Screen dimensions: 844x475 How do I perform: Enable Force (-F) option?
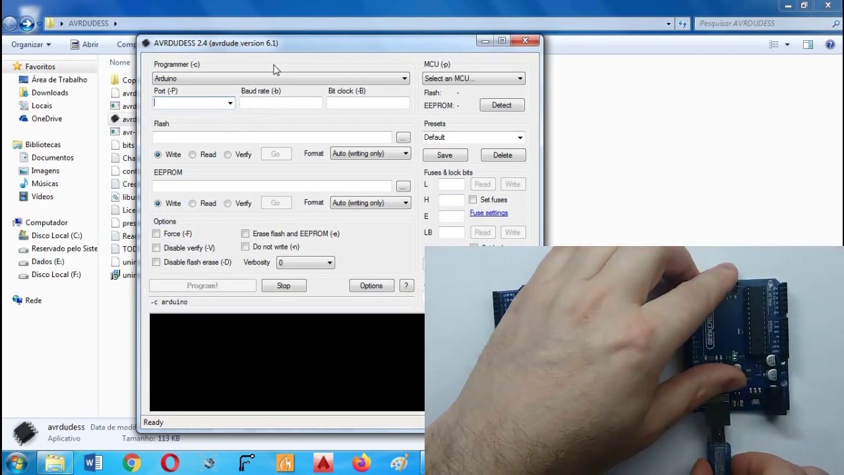156,234
